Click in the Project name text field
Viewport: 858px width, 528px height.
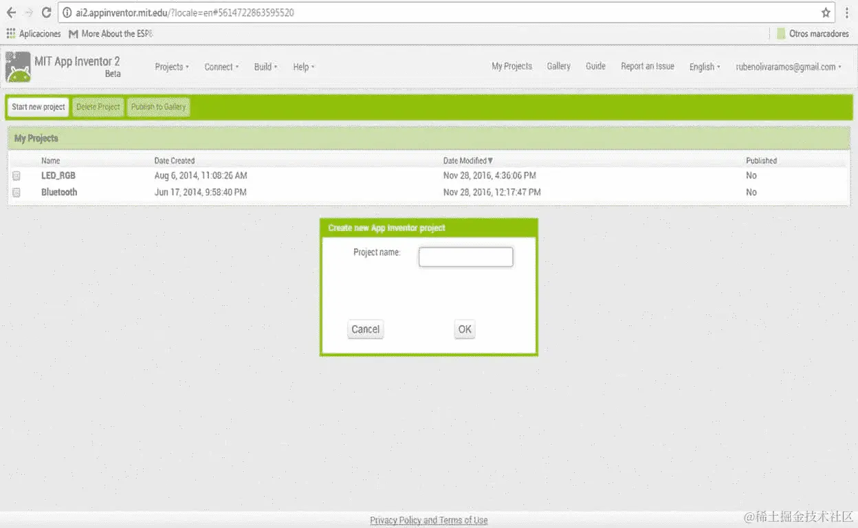point(465,257)
